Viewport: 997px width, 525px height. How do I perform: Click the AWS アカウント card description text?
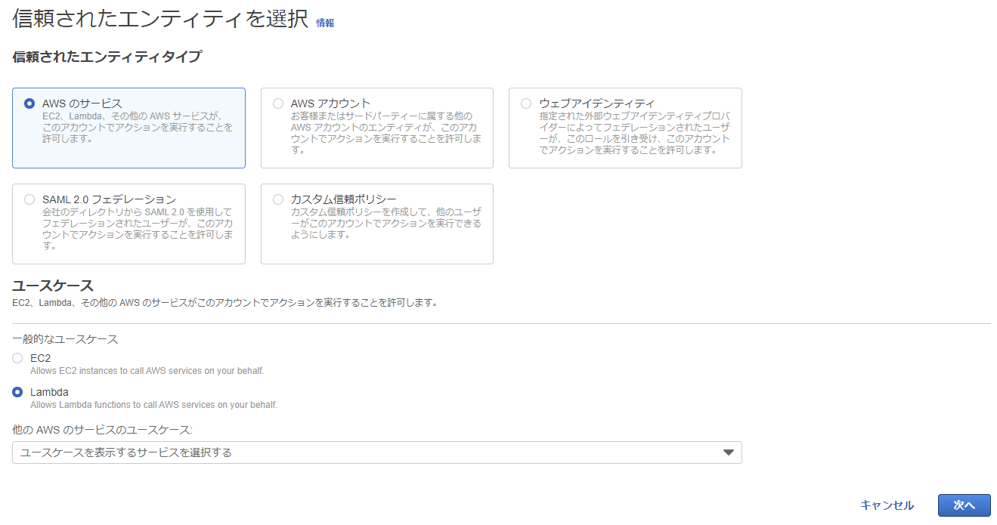pos(385,133)
